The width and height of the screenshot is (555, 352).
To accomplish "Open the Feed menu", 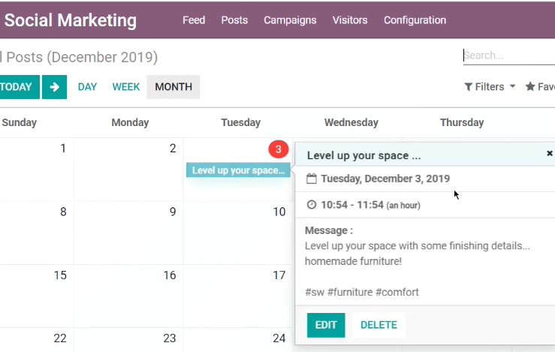I will (x=194, y=20).
